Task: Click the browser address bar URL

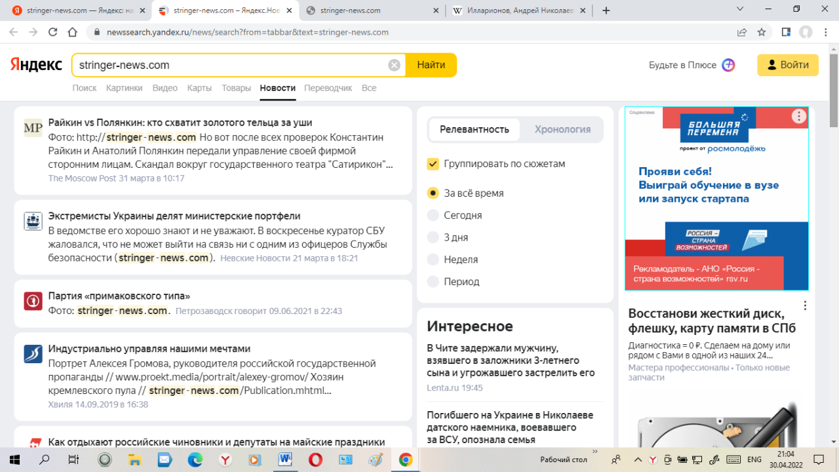Action: (x=248, y=32)
